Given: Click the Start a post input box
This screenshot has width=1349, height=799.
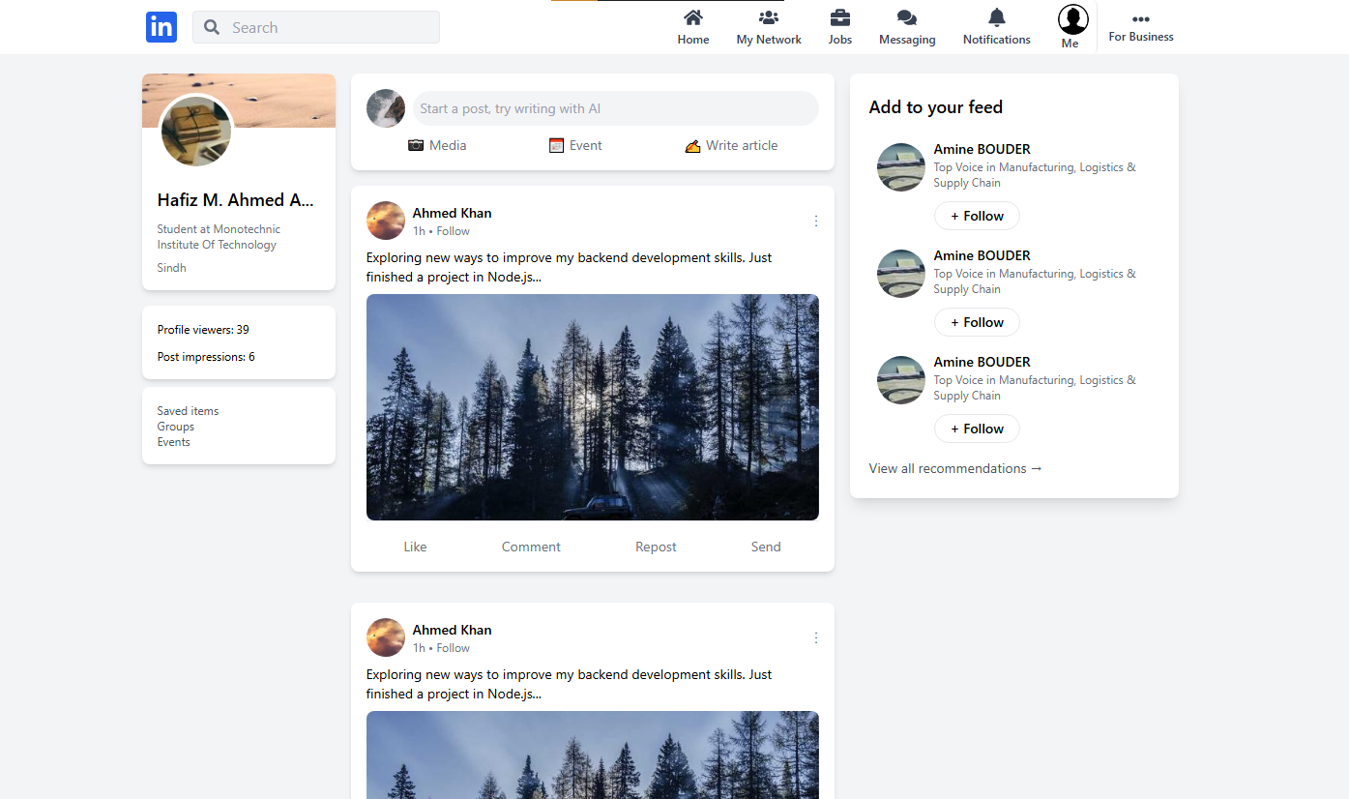Looking at the screenshot, I should click(x=616, y=108).
